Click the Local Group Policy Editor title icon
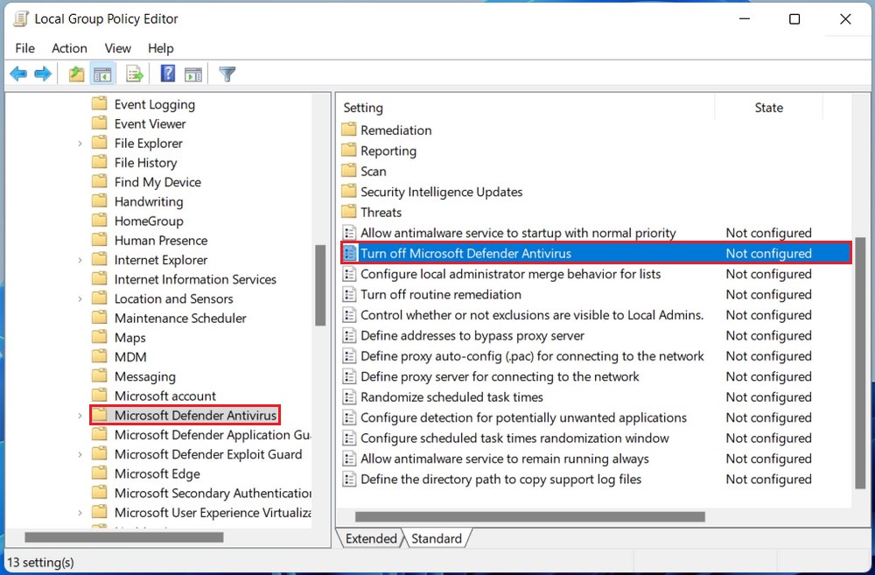 [20, 18]
